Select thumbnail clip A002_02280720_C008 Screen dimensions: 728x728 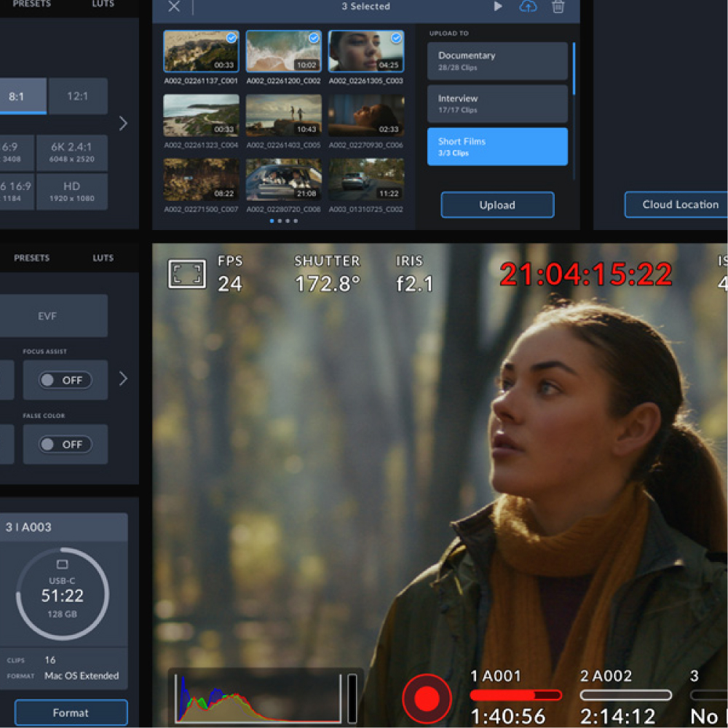click(284, 180)
